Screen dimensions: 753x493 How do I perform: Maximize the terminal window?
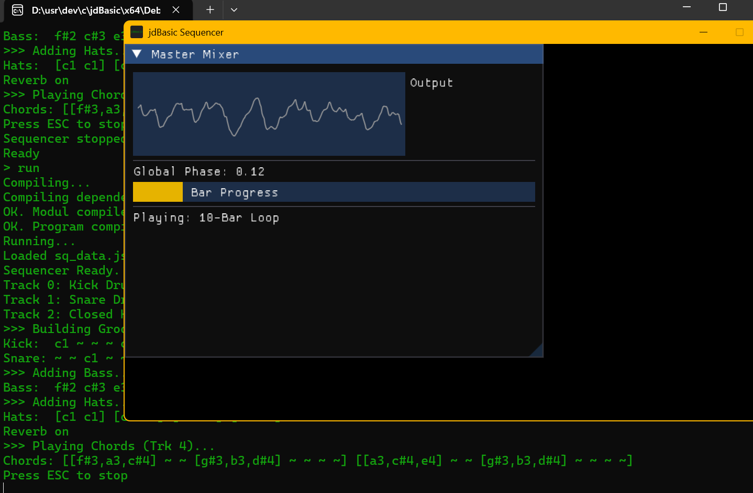(723, 7)
